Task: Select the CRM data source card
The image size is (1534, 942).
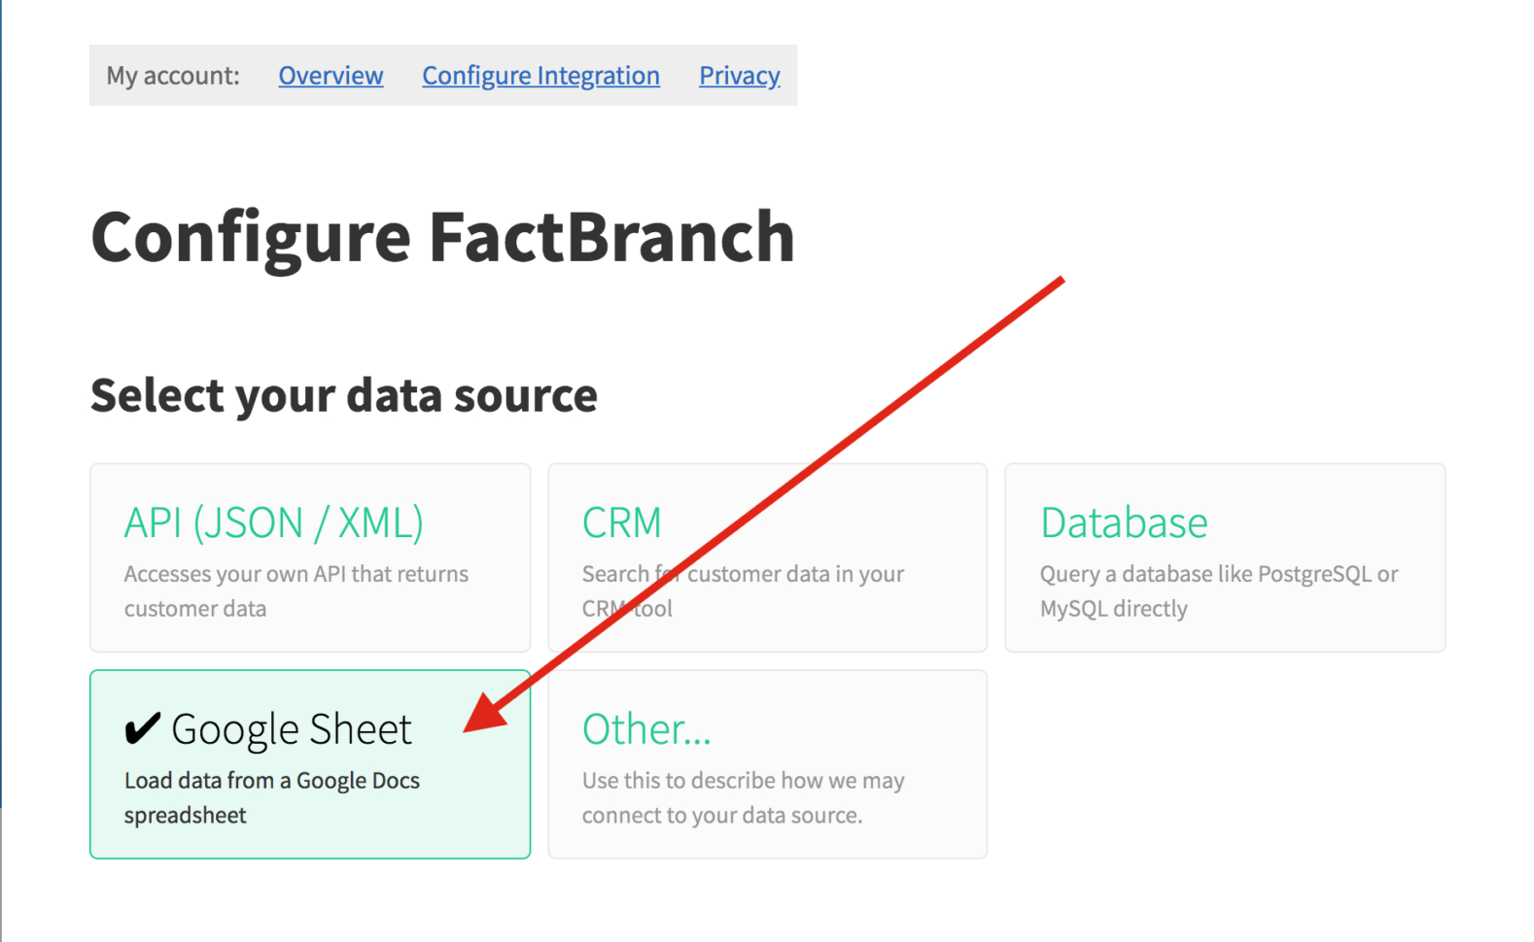Action: coord(767,557)
